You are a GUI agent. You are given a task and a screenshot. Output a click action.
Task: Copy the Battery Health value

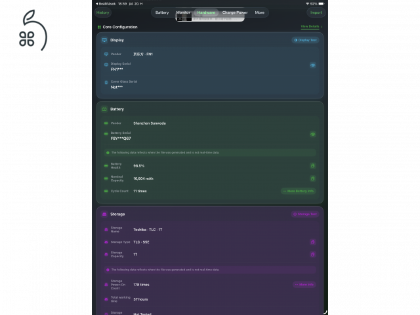[312, 166]
